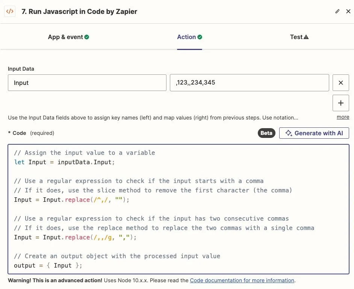Click comment about two consecutive commas
The height and width of the screenshot is (289, 354).
tap(151, 219)
